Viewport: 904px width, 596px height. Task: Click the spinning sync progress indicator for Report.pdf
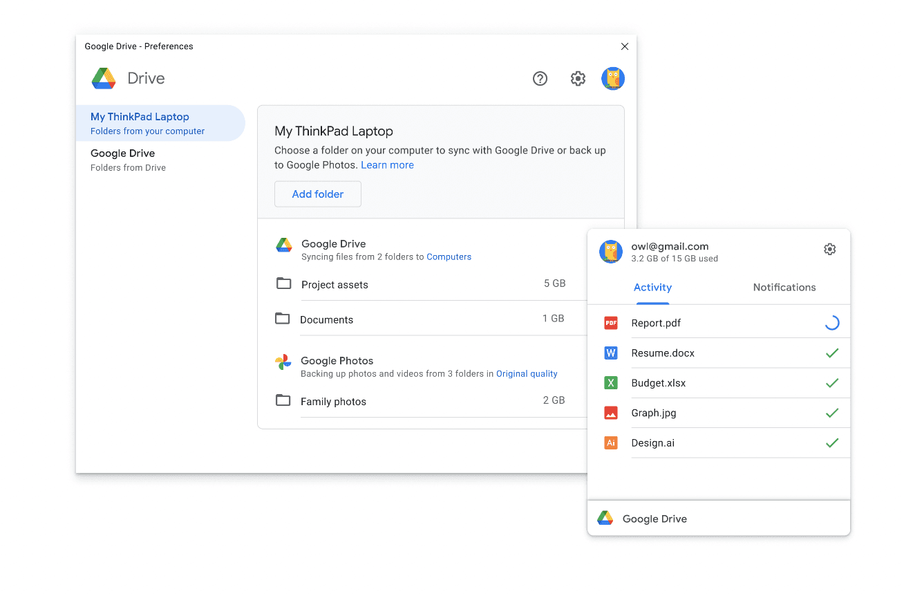click(x=831, y=322)
